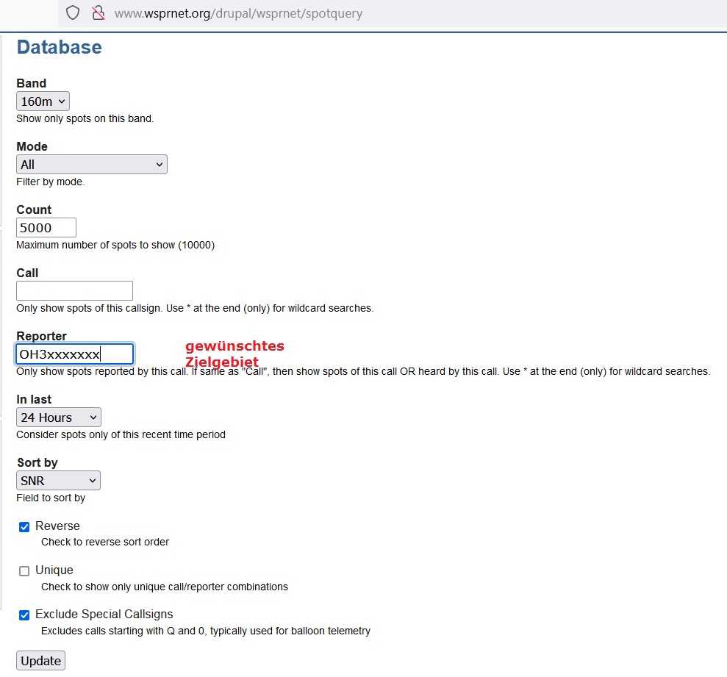Viewport: 727px width, 677px height.
Task: Click the Count field containing 5000
Action: click(46, 228)
